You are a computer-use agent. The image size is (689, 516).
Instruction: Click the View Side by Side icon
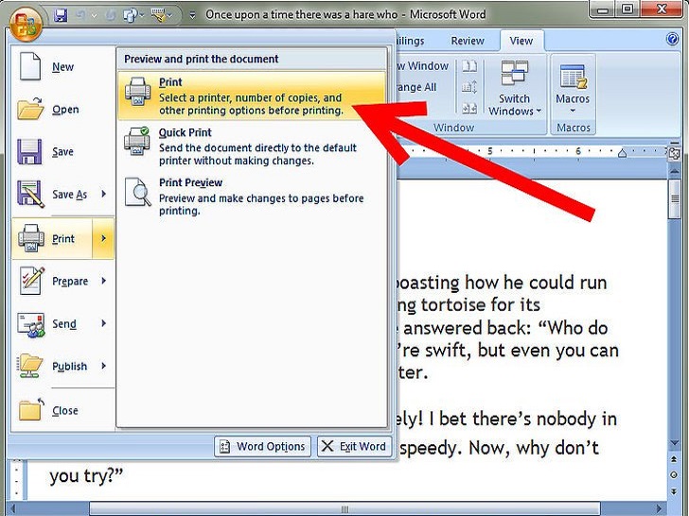coord(468,66)
